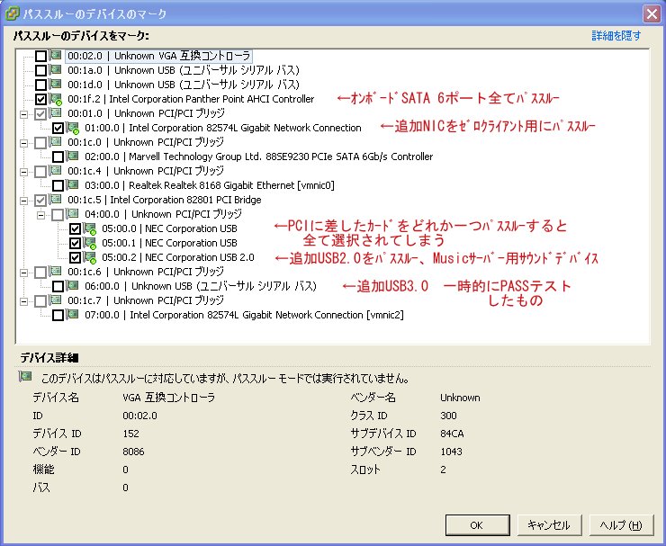
Task: Uncheck the 01:00.0 Intel 82574L checkbox
Action: [58, 128]
